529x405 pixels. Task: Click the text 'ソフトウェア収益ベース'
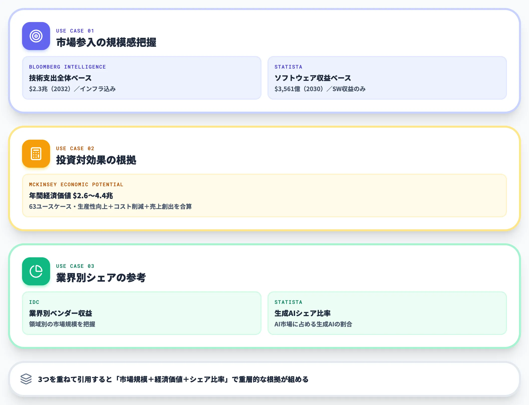[x=313, y=78]
